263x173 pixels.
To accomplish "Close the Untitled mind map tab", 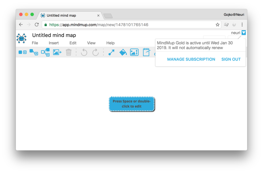I will (98, 16).
